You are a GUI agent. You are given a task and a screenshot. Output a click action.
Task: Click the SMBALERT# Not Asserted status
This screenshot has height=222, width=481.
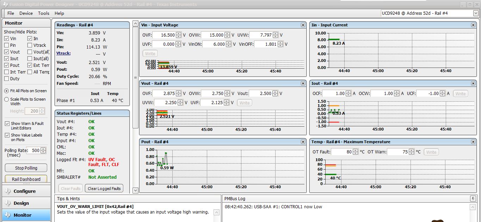[103, 177]
